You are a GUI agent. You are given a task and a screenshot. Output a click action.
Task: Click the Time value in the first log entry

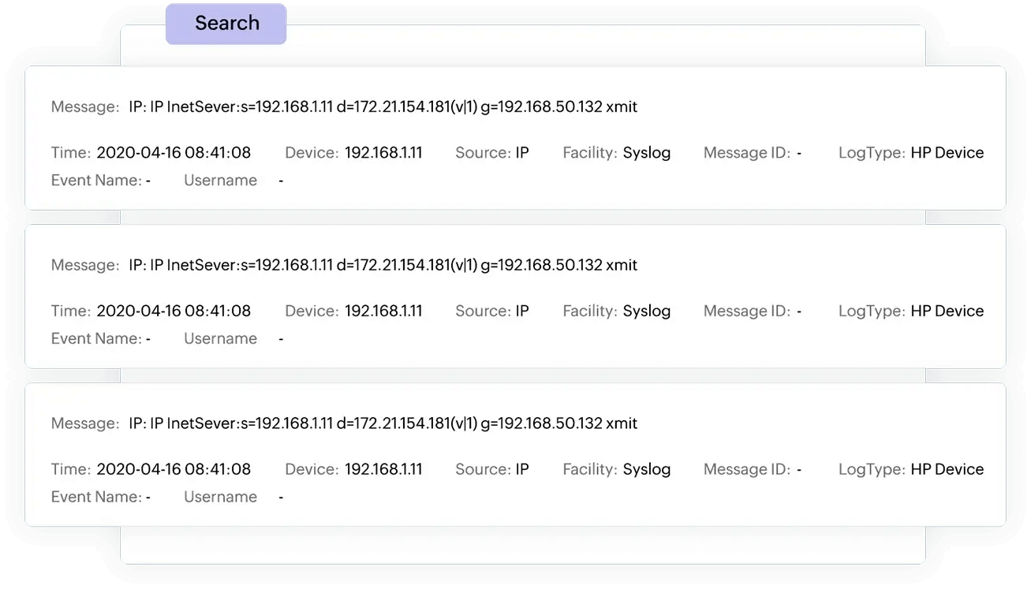174,153
